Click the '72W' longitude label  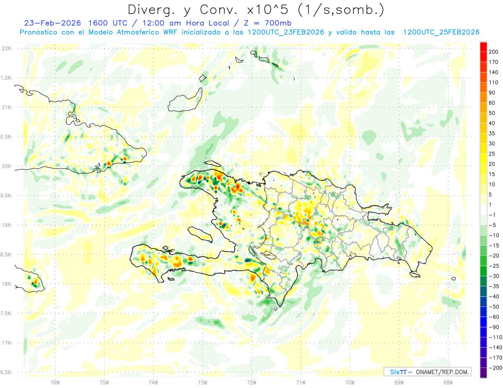251,382
